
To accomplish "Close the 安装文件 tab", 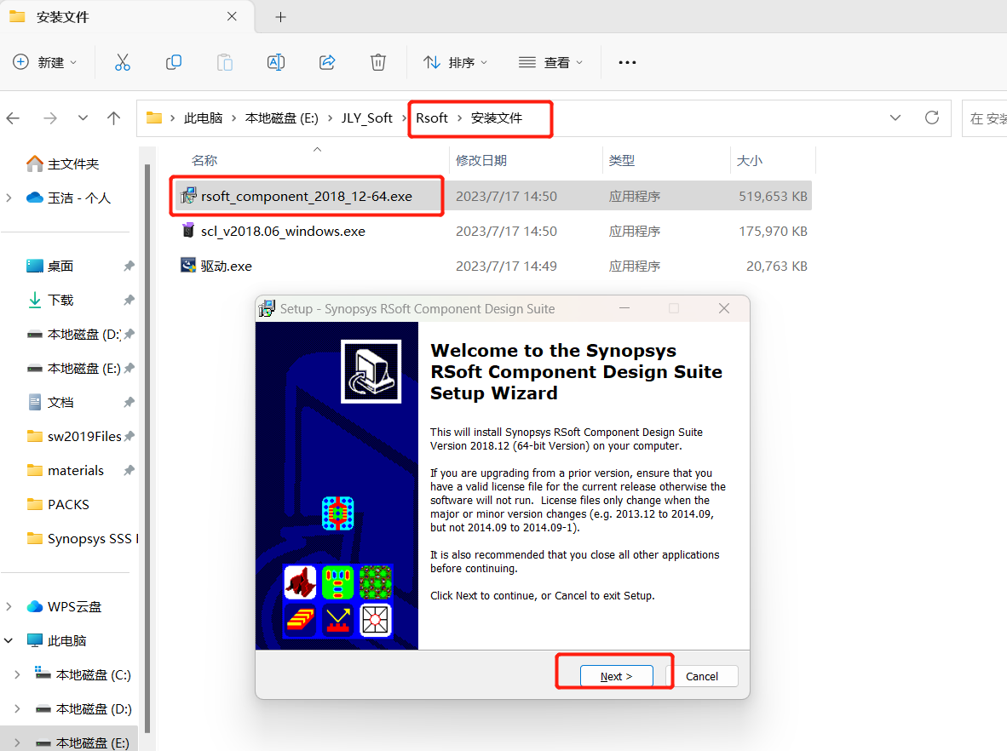I will click(232, 17).
